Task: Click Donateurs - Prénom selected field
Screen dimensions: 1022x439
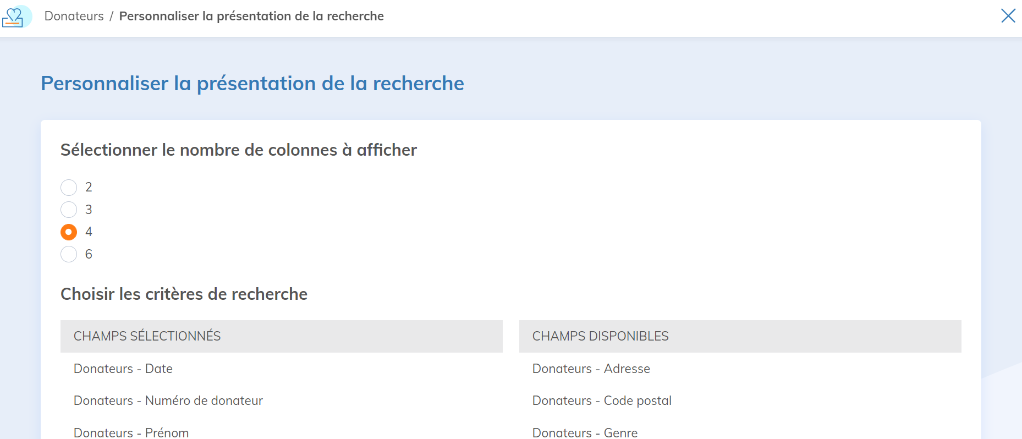Action: point(131,432)
